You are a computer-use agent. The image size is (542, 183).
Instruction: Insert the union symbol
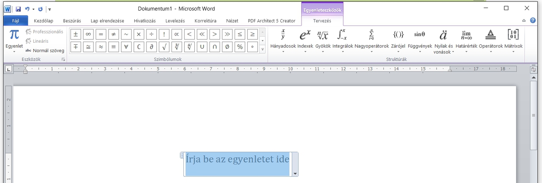pyautogui.click(x=202, y=47)
